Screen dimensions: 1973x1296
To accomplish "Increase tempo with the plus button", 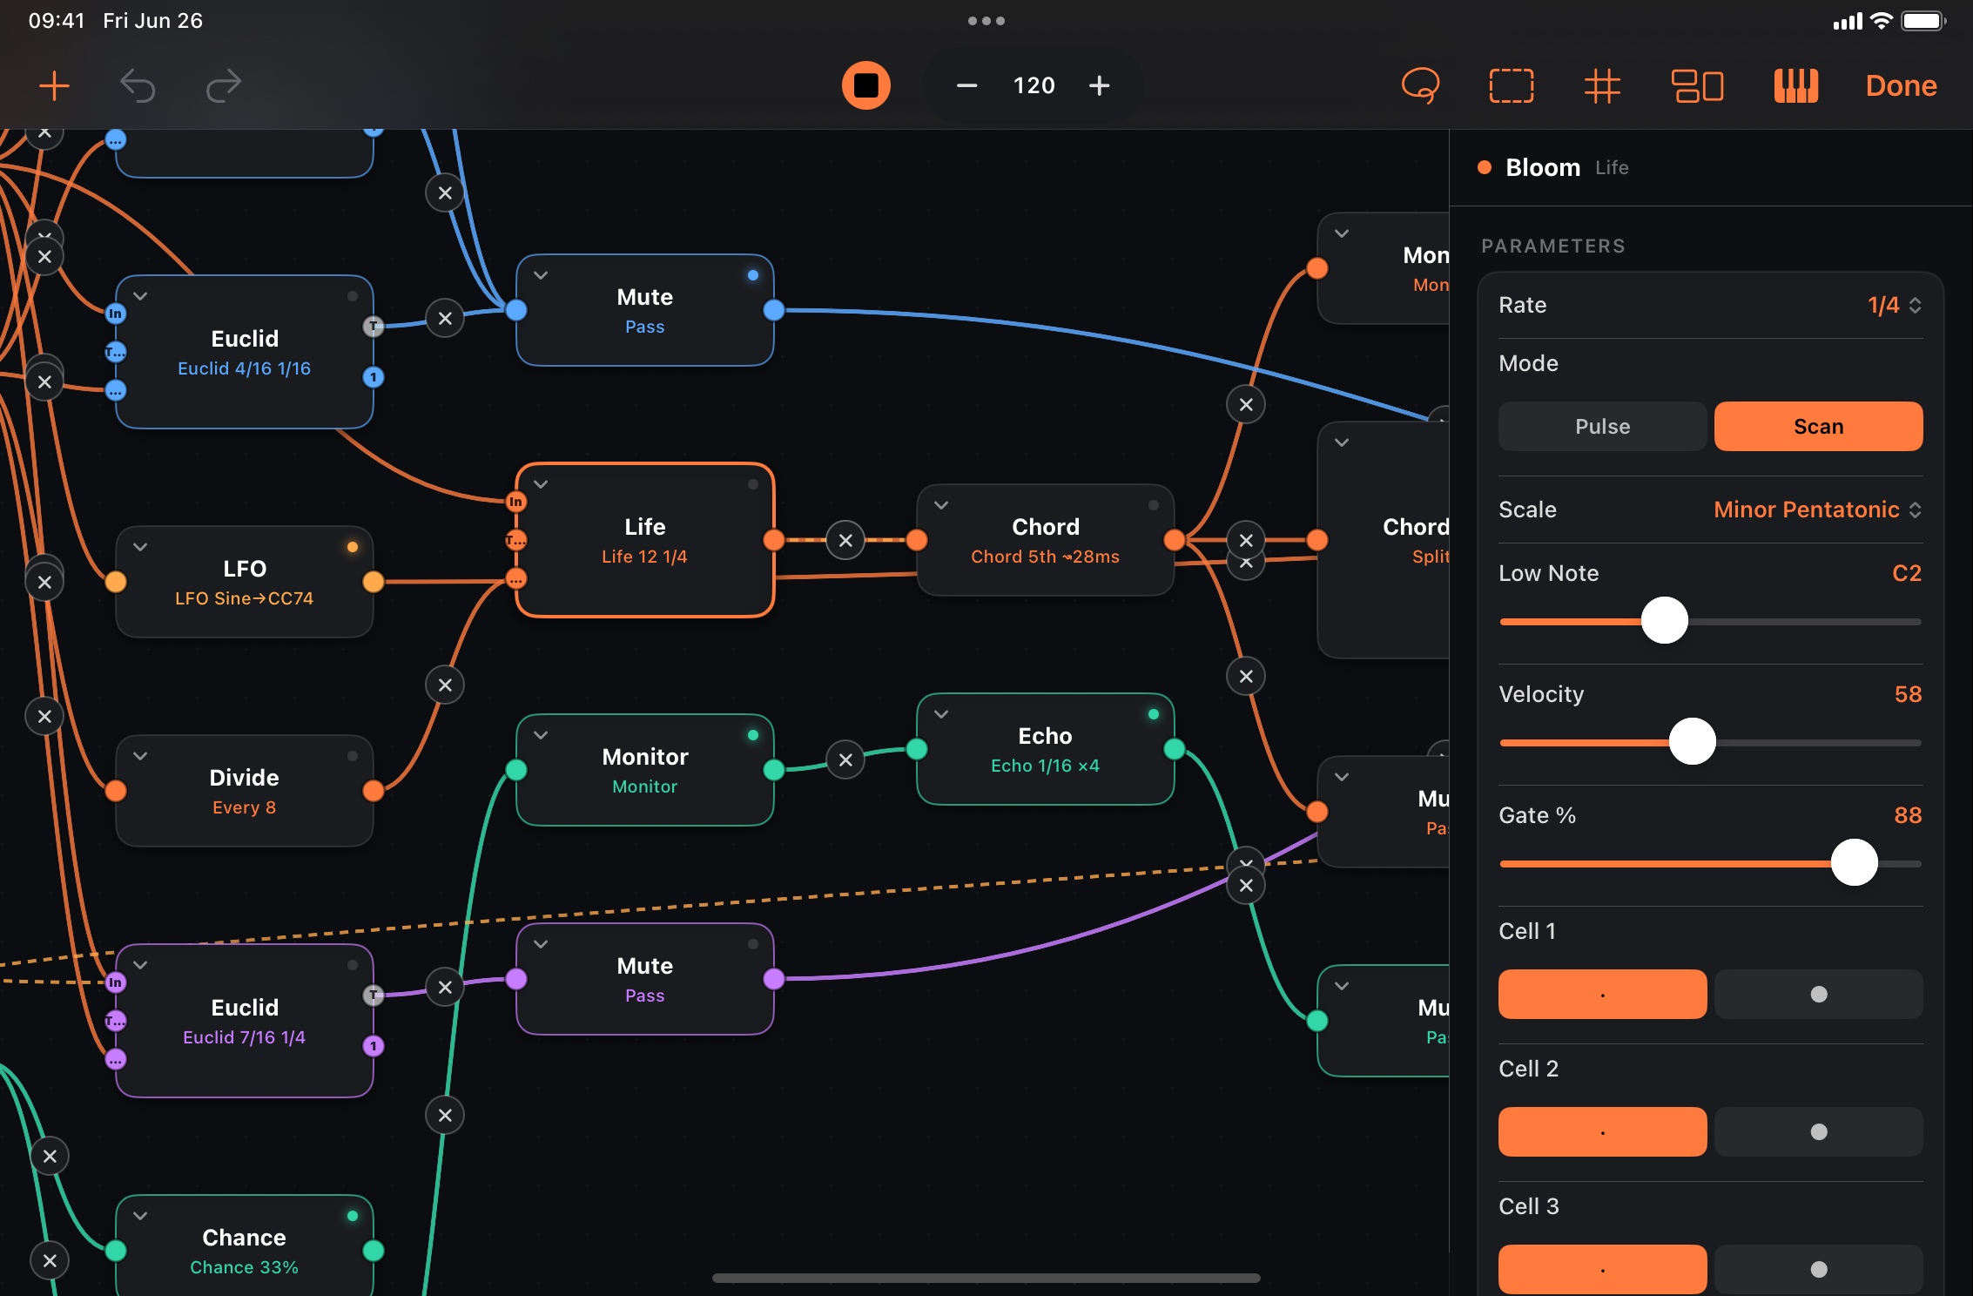I will [x=1099, y=85].
